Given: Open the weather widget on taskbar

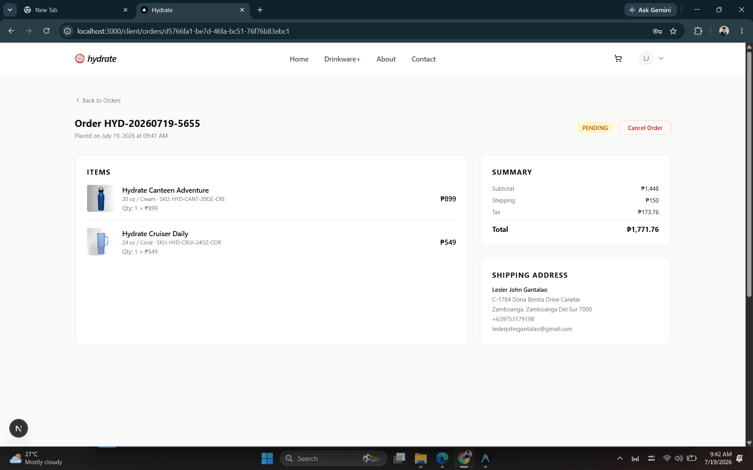Looking at the screenshot, I should (x=36, y=458).
